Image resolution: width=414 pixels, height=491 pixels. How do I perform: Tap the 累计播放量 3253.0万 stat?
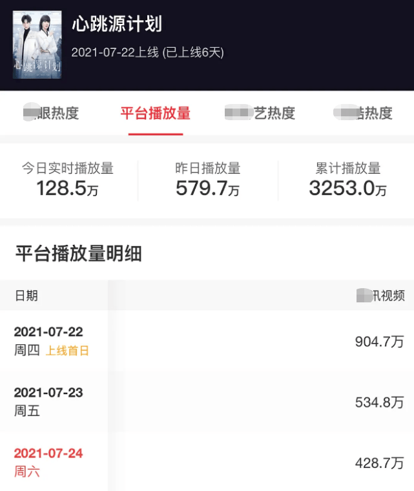coord(348,180)
